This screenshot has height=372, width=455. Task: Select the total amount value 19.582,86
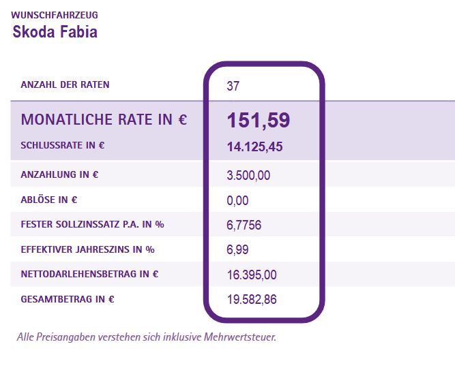(251, 299)
